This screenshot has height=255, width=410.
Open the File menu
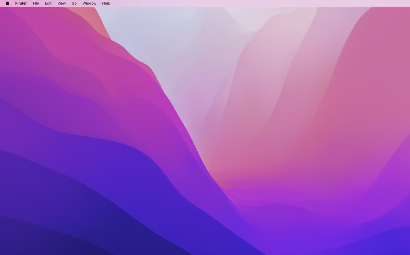coord(36,3)
